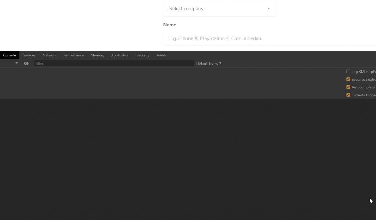Toggle the Evaluate triggers checkbox
376x220 pixels.
[348, 95]
